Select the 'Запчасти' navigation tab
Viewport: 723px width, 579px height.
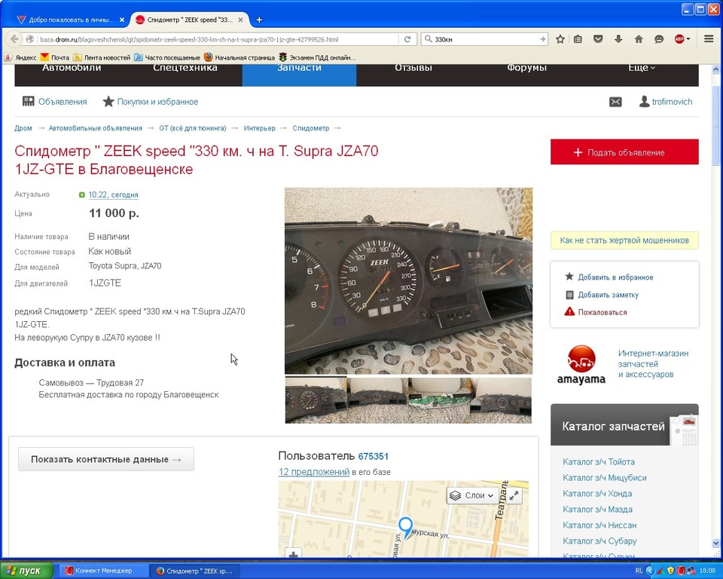tap(299, 75)
